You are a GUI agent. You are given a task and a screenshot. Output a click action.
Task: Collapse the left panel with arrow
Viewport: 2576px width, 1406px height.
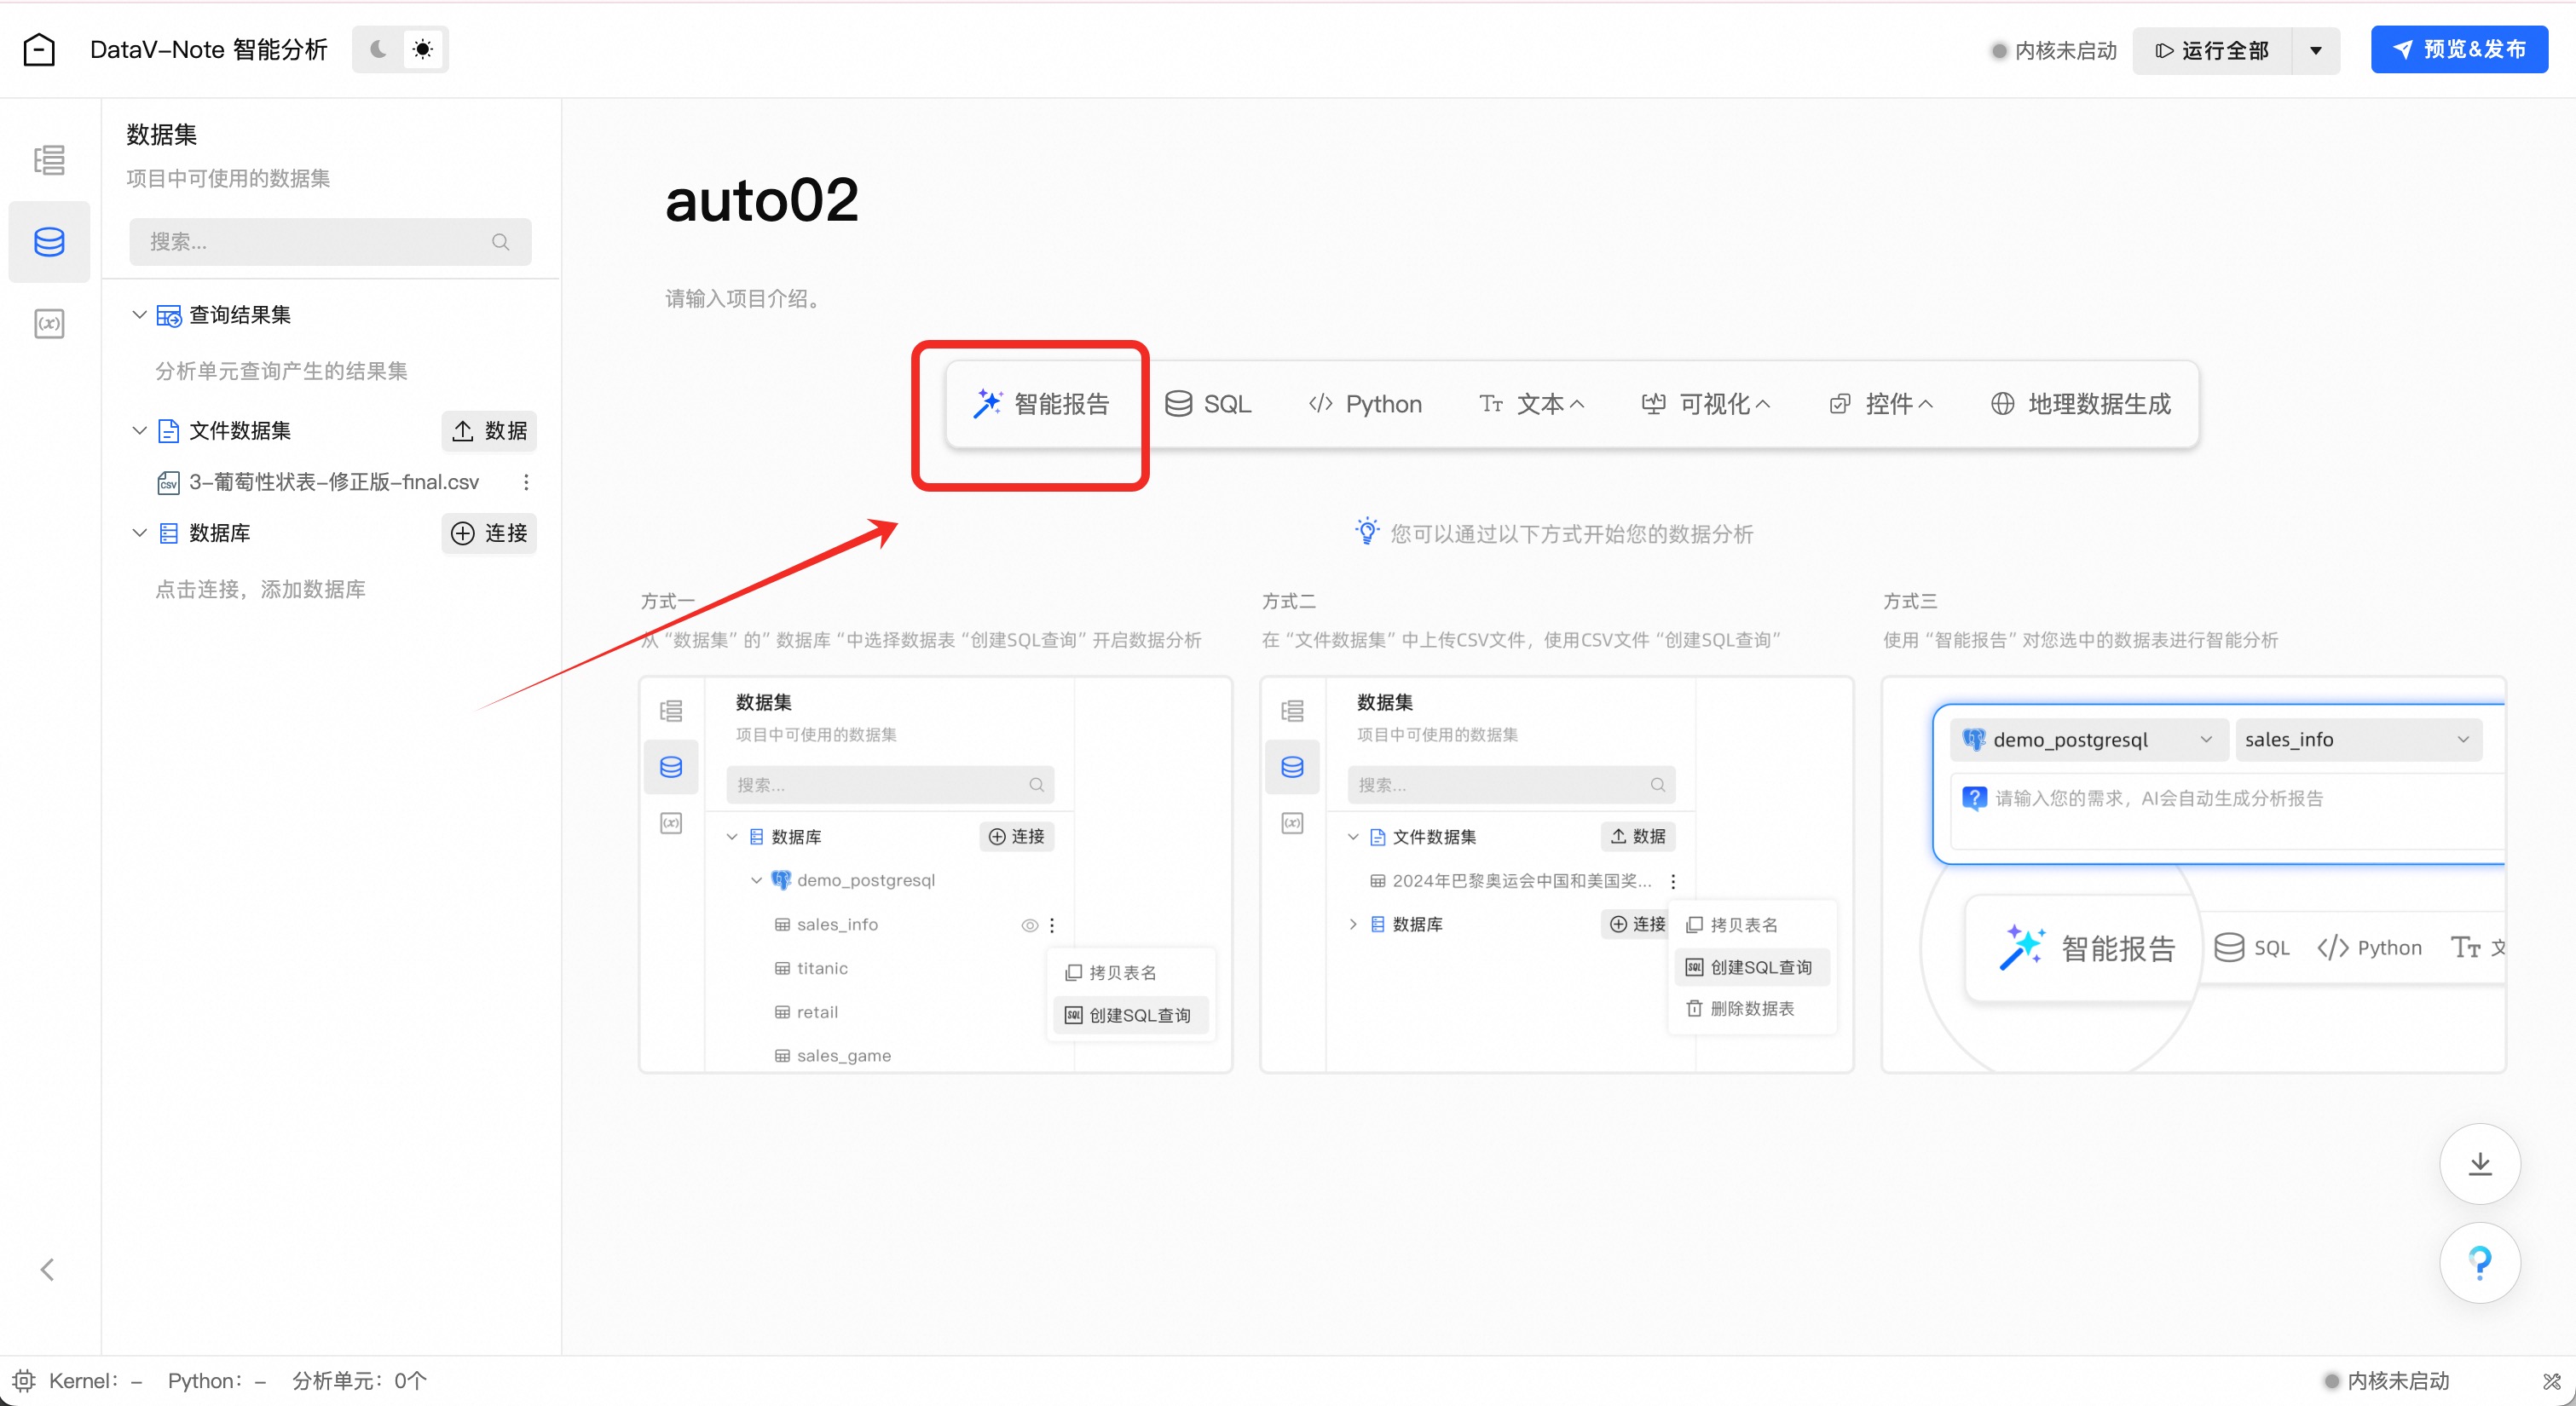[x=47, y=1270]
